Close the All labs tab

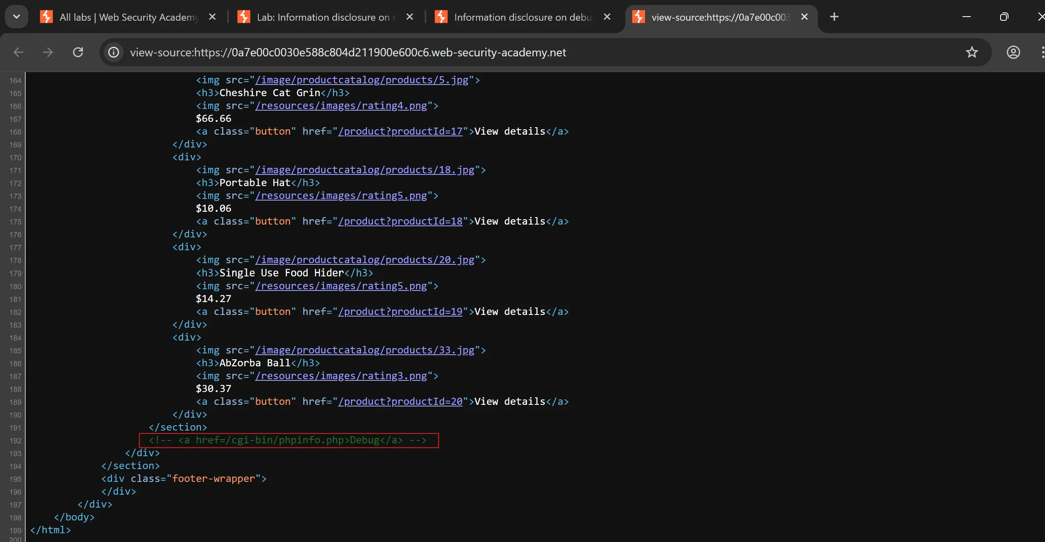[x=212, y=17]
